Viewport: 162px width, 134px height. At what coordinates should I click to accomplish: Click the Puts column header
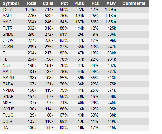(x=79, y=3)
